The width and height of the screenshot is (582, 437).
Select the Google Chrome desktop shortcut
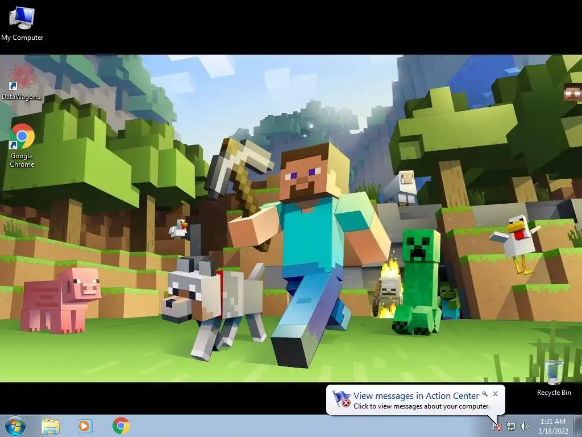[x=22, y=145]
